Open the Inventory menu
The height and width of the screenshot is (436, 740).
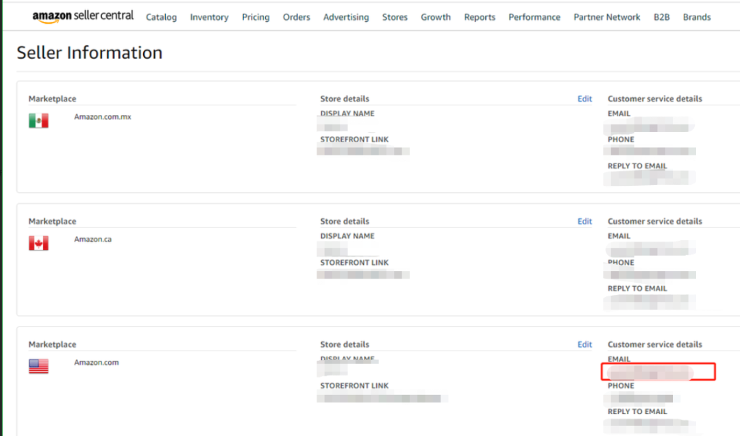coord(209,17)
